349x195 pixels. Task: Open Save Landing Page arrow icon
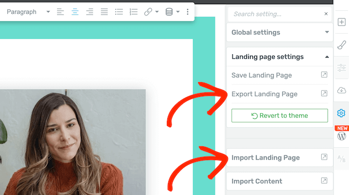click(x=324, y=74)
